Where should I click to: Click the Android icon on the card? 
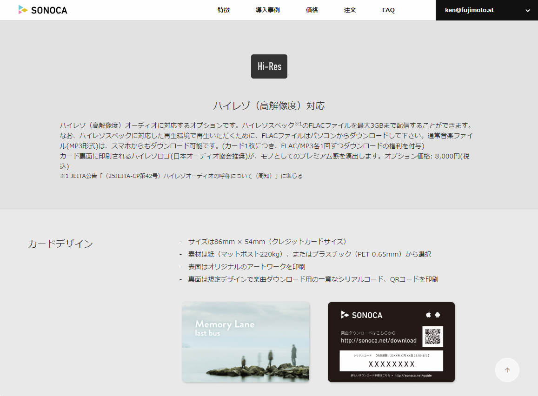pos(438,315)
